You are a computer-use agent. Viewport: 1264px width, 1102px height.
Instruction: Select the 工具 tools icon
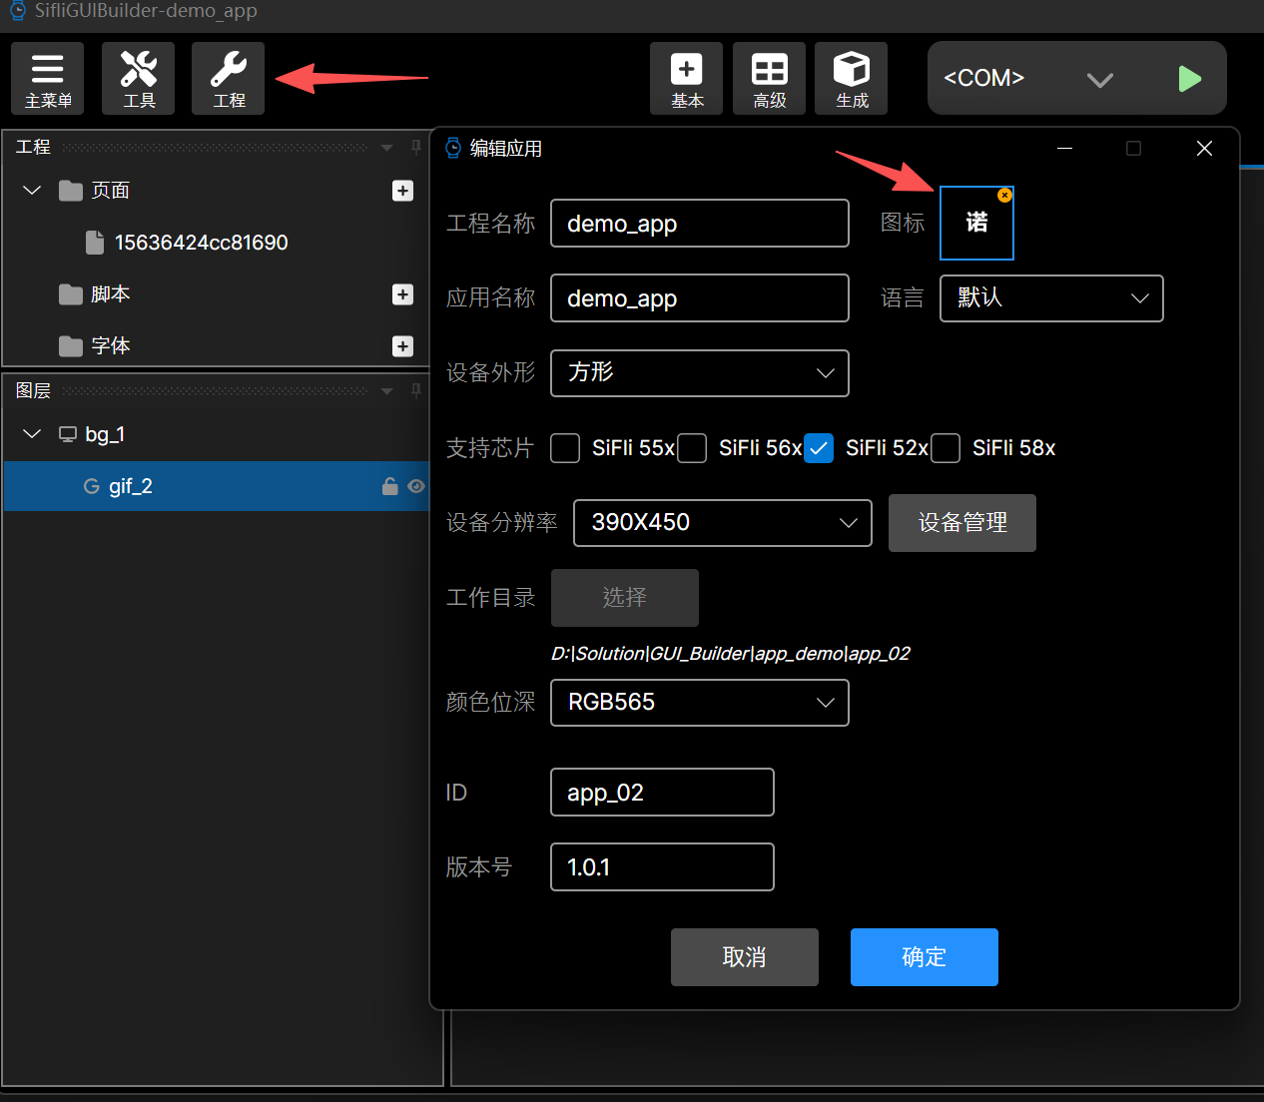(x=138, y=78)
